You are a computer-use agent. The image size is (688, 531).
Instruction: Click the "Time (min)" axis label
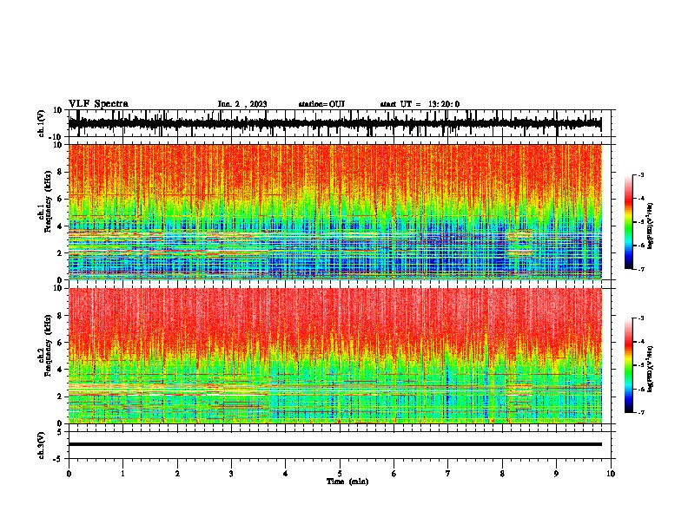(347, 482)
